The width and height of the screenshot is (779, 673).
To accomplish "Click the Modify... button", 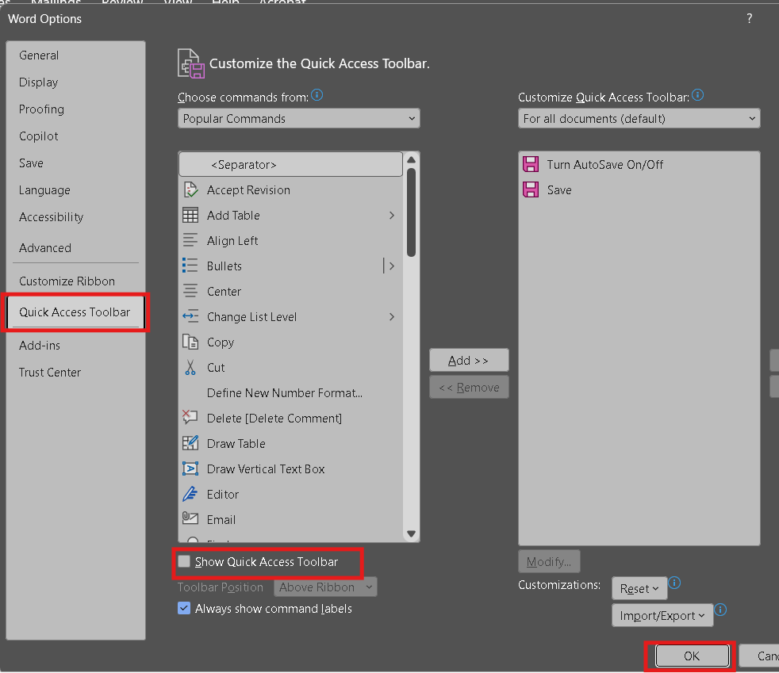I will click(548, 562).
